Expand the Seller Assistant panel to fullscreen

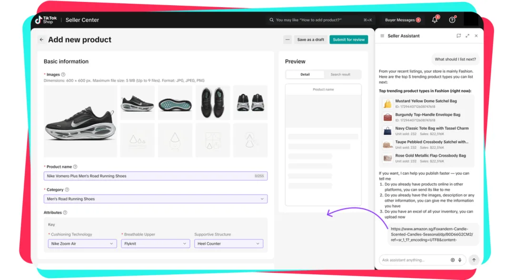tap(467, 36)
